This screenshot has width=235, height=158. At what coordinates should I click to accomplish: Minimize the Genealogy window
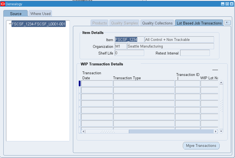[x=223, y=4]
